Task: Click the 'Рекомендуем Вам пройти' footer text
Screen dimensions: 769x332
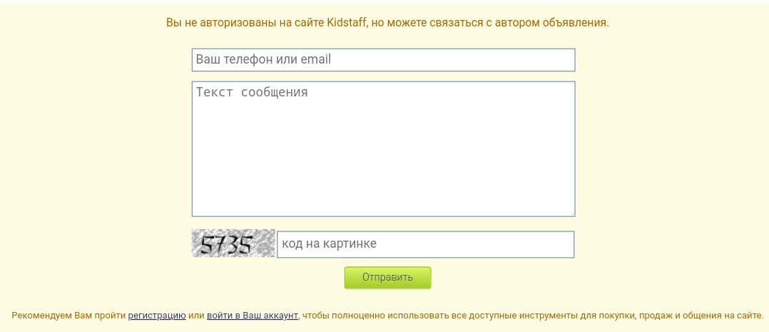Action: (x=68, y=316)
